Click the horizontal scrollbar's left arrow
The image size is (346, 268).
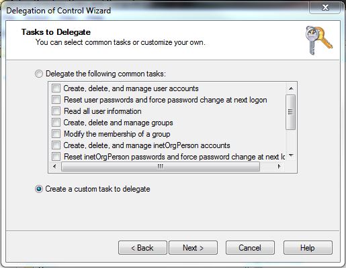[54, 166]
